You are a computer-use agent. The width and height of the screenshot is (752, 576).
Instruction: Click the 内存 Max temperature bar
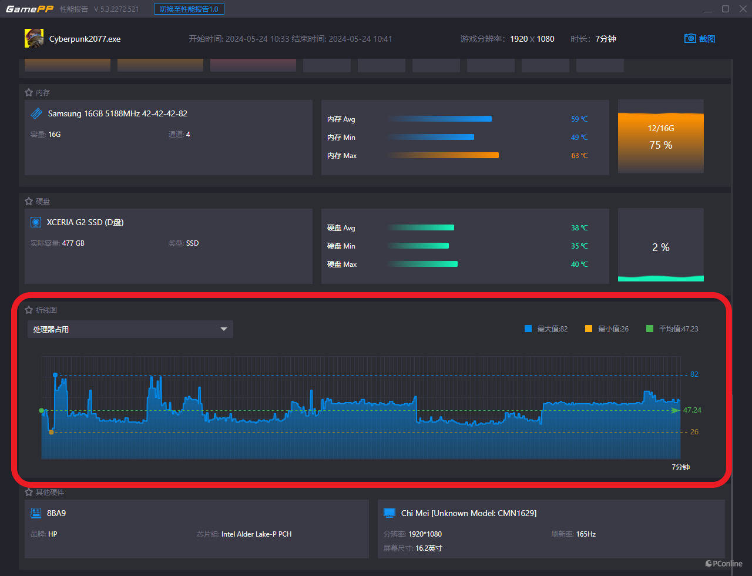click(x=443, y=155)
